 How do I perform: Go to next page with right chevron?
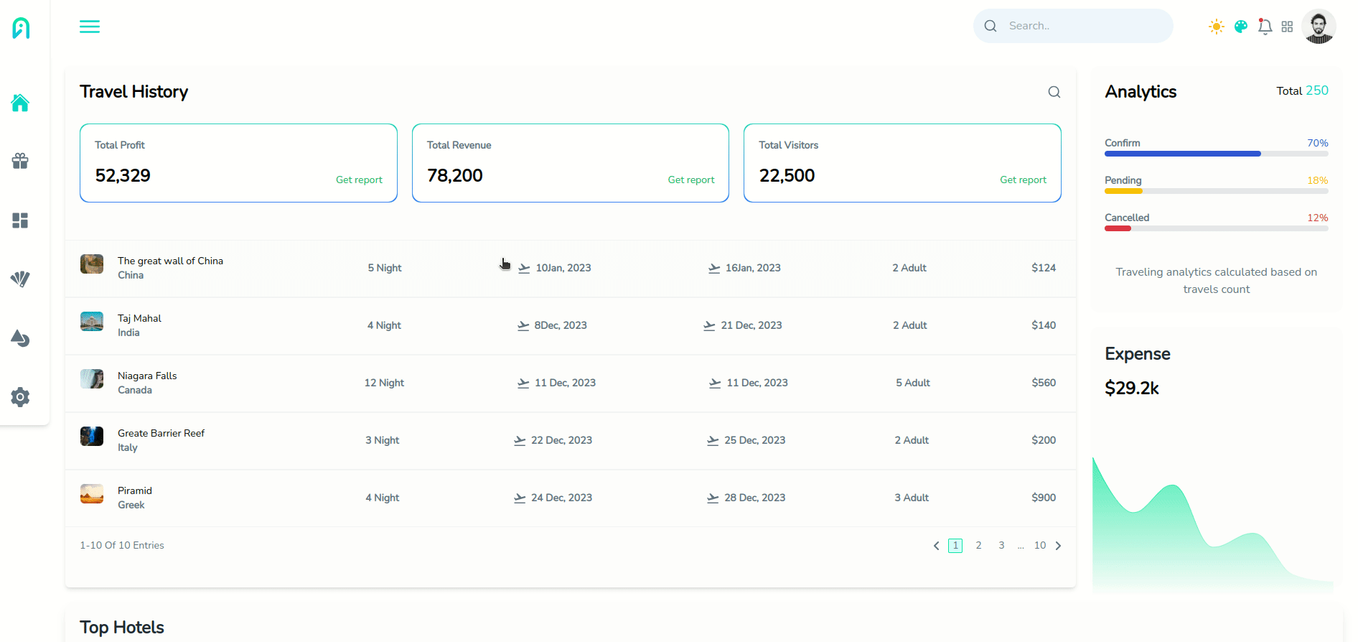tap(1058, 546)
